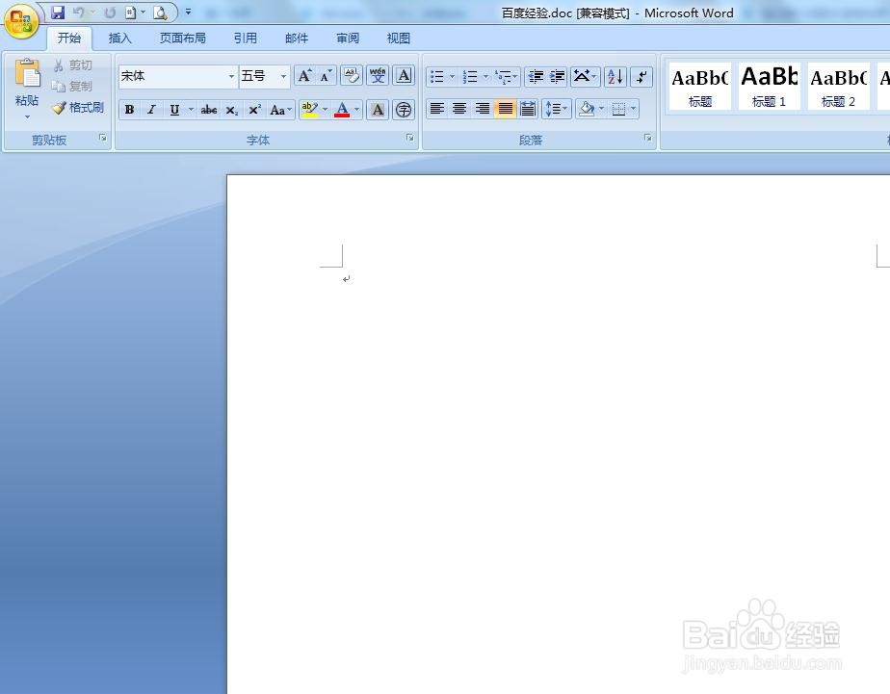Switch to the 插入 tab
Viewport: 890px width, 694px height.
119,38
